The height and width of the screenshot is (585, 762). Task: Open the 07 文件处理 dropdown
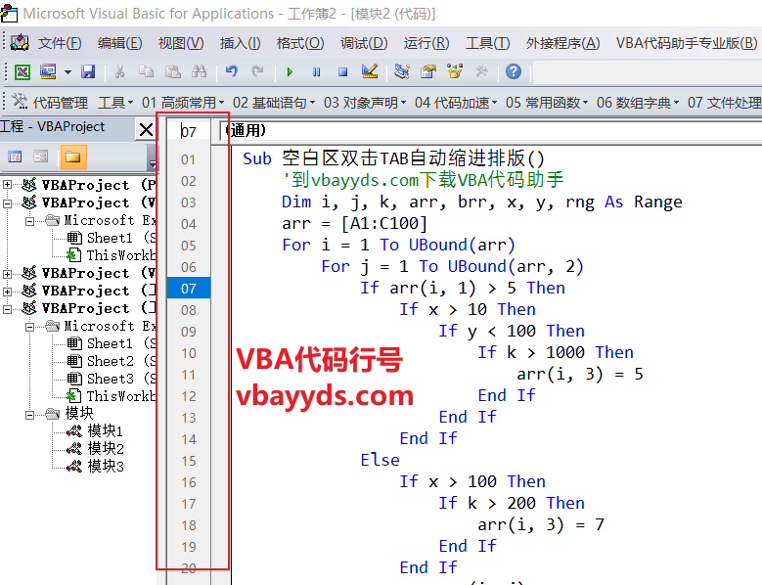tap(724, 103)
